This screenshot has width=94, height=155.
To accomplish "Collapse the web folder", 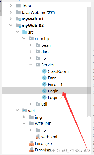I will [x=17, y=110].
